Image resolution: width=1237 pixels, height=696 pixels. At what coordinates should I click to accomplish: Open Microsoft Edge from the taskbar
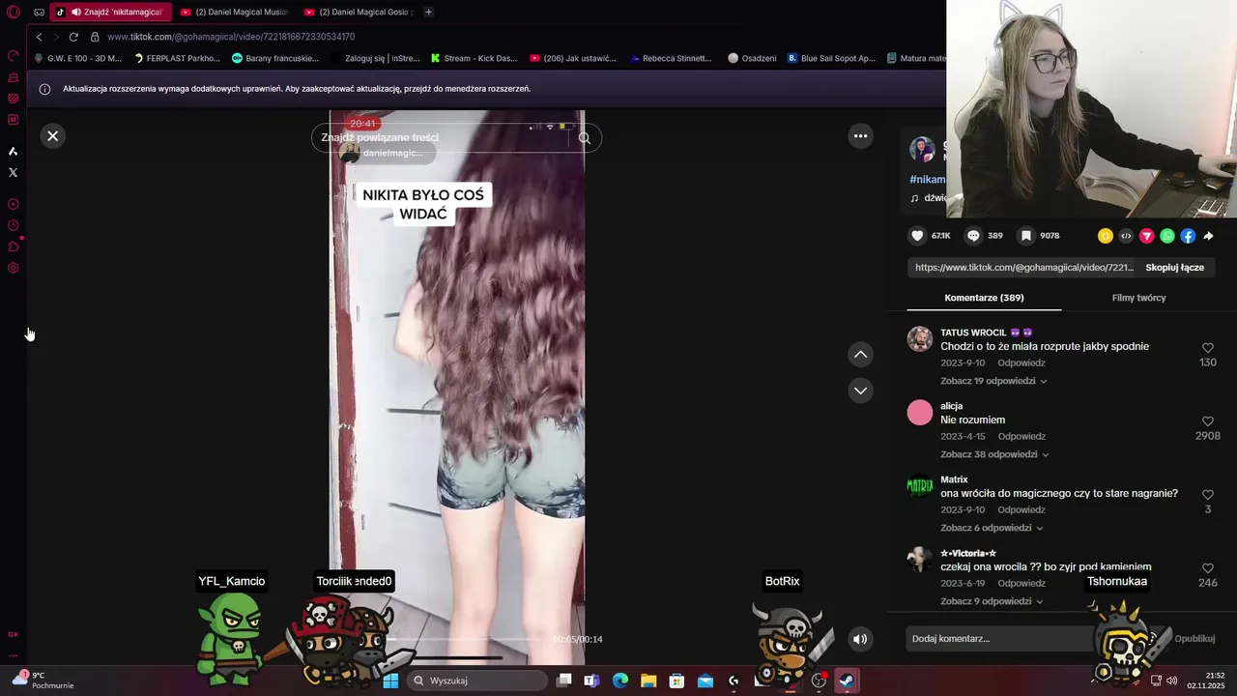[x=620, y=681]
